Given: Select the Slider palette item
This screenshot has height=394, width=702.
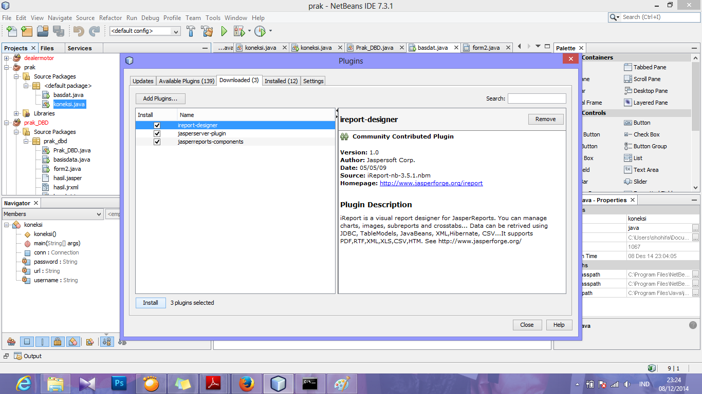Looking at the screenshot, I should tap(635, 182).
